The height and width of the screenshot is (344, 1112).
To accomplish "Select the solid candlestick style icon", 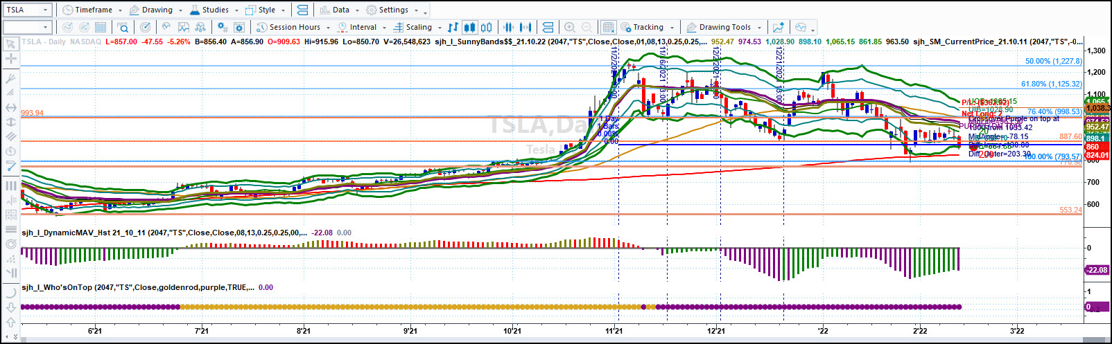I will 469,27.
